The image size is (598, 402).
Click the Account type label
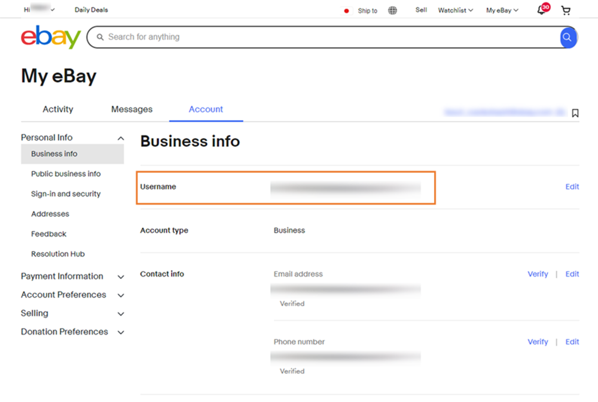point(164,230)
